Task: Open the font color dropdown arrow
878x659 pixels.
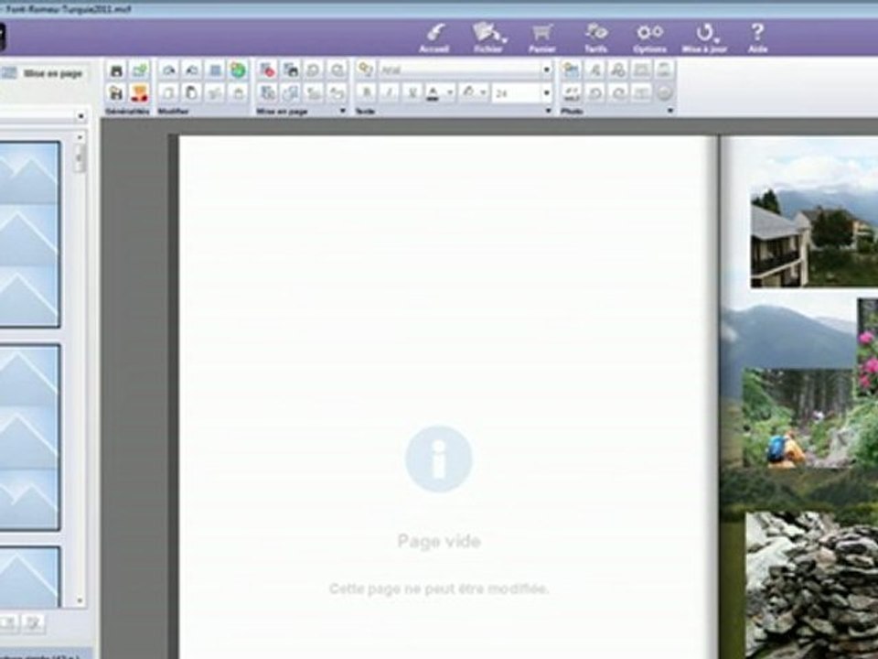Action: pyautogui.click(x=449, y=93)
